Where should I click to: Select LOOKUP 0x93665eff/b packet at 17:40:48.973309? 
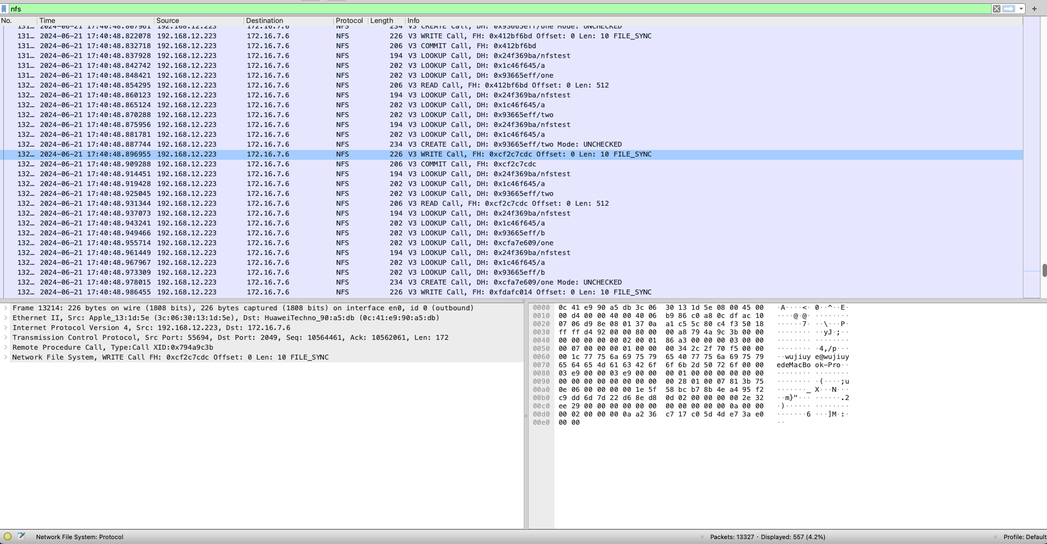[x=511, y=273]
